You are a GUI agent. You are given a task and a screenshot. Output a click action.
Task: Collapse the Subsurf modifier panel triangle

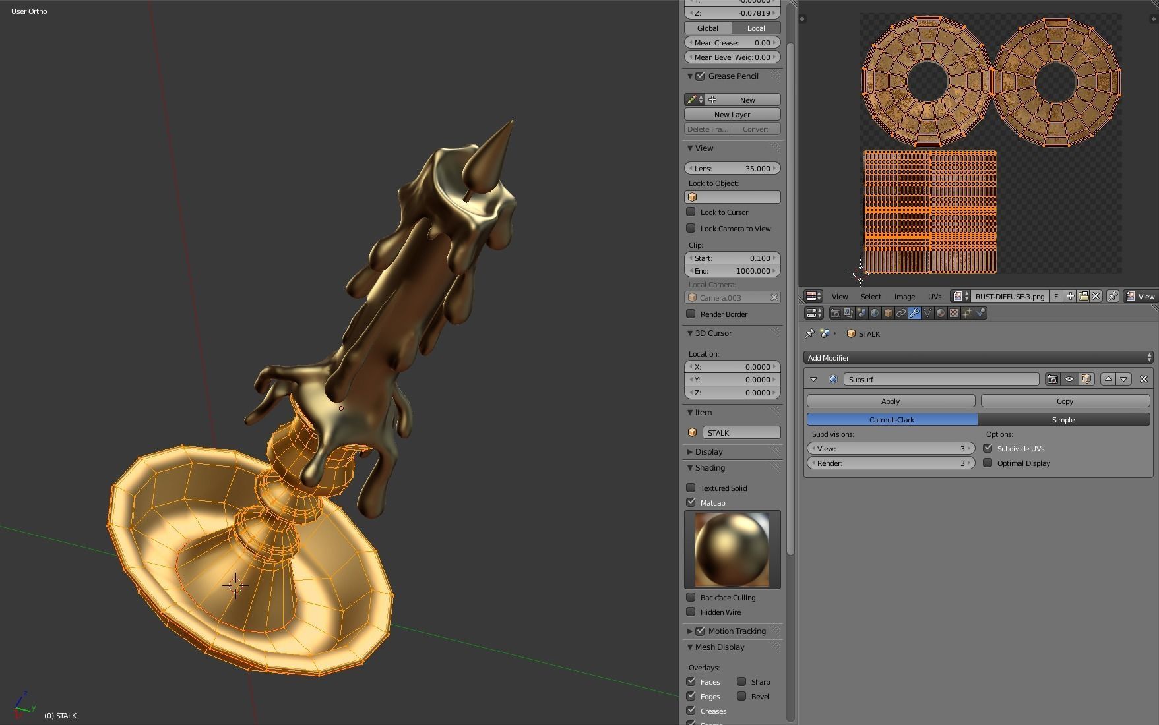813,379
